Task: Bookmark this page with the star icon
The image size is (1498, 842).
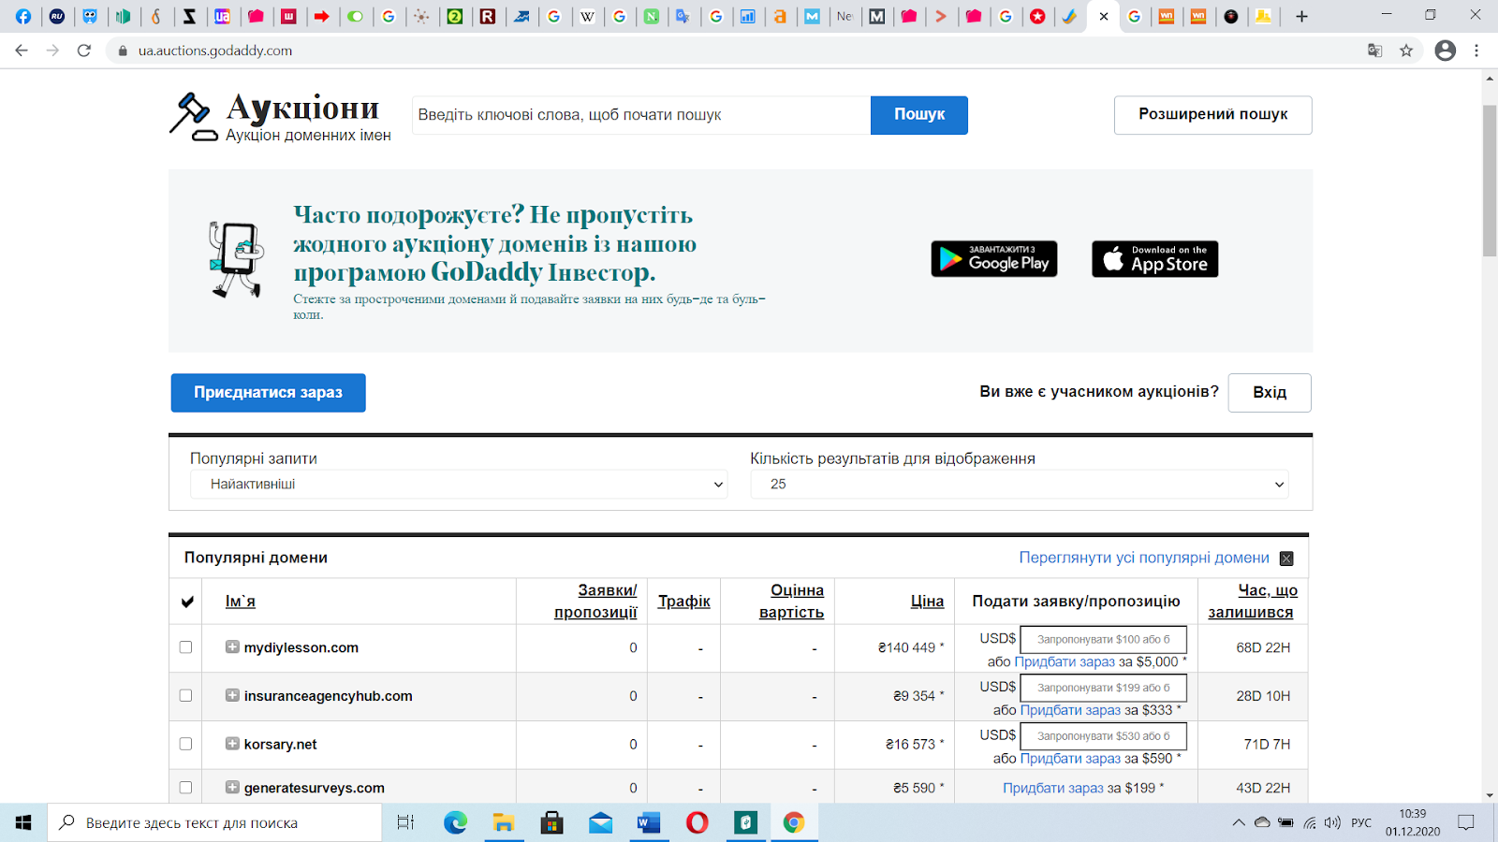Action: (x=1406, y=51)
